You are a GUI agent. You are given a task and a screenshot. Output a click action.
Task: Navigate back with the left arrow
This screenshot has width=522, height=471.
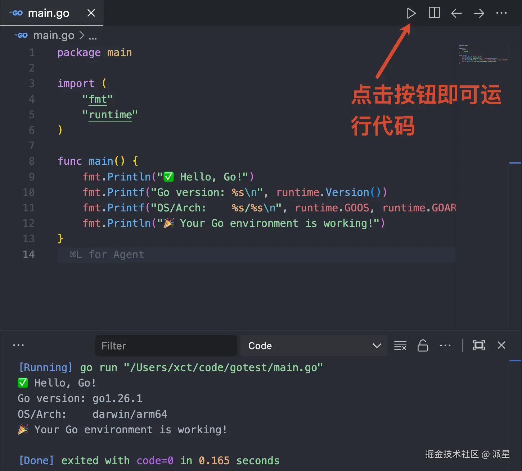pos(456,13)
